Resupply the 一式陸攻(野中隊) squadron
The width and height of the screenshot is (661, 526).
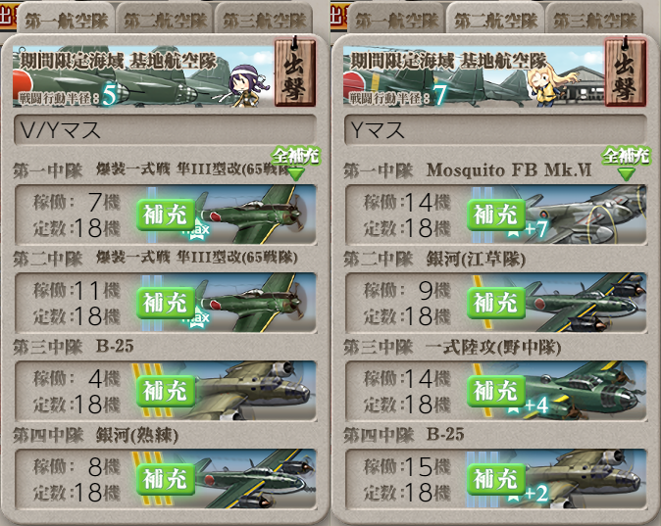point(496,391)
